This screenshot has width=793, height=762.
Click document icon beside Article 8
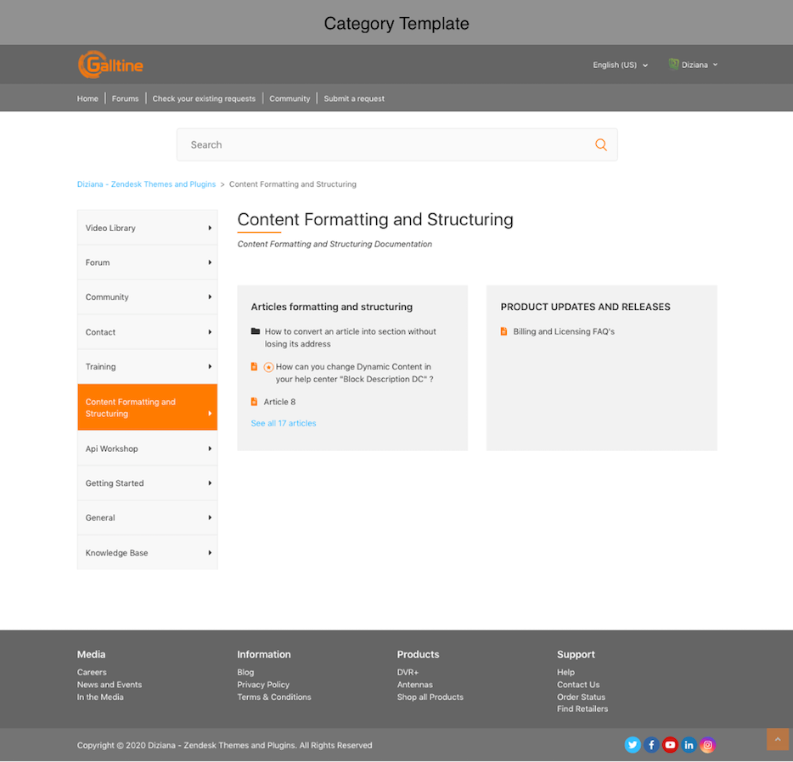[x=255, y=402]
